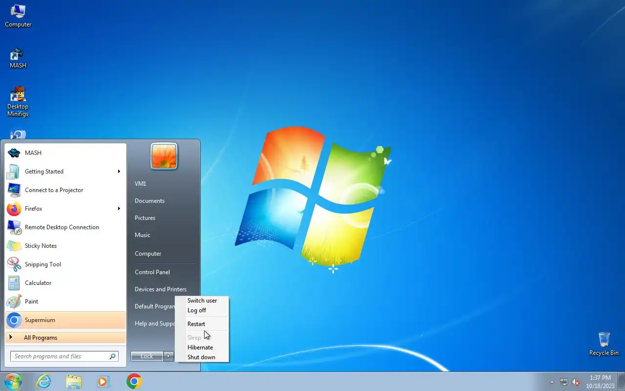Click the shutdown options arrow button
The width and height of the screenshot is (625, 391).
pos(168,356)
